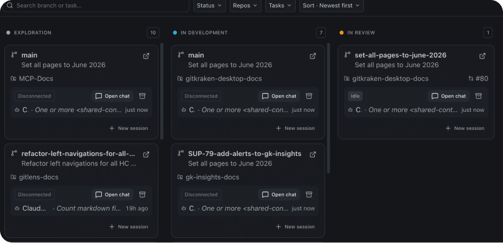Screen dimensions: 503x243
Task: Click the search magnifier icon
Action: tap(9, 6)
